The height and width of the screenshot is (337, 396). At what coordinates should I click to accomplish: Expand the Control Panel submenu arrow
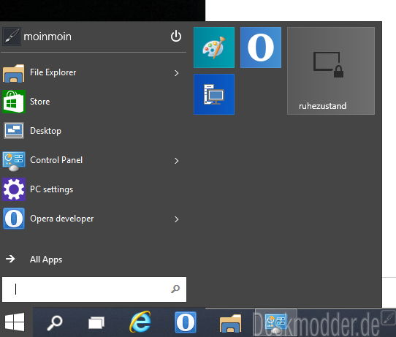pyautogui.click(x=176, y=161)
